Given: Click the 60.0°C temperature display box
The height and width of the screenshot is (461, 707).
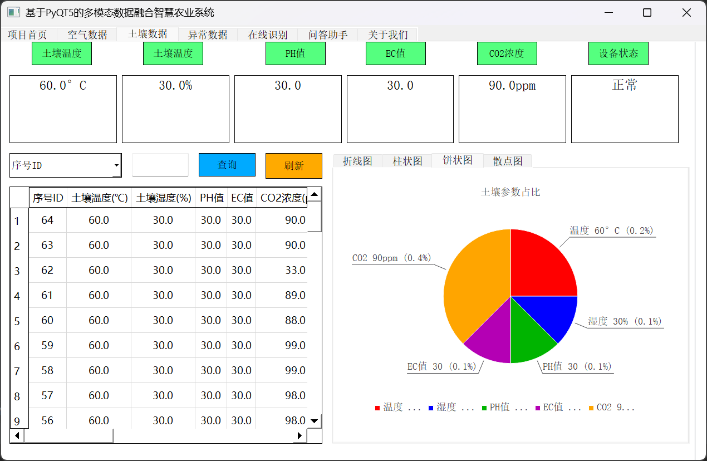Looking at the screenshot, I should point(63,109).
